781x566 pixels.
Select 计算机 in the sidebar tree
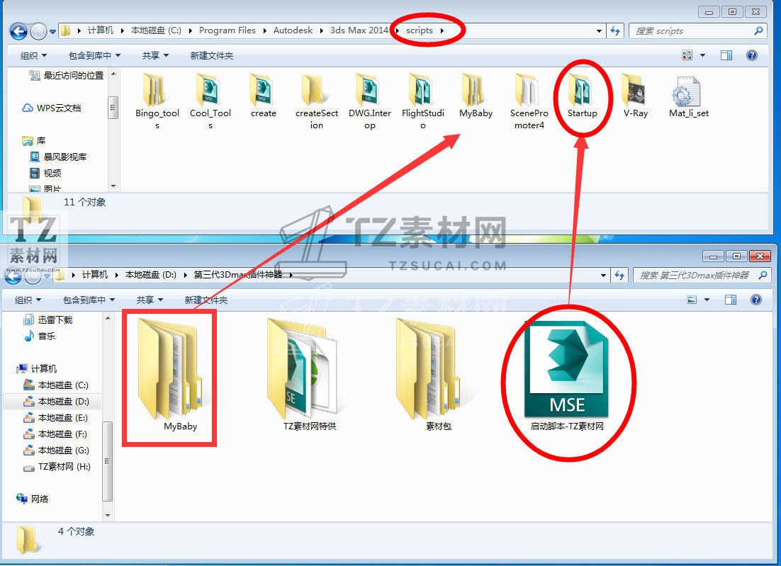[37, 369]
